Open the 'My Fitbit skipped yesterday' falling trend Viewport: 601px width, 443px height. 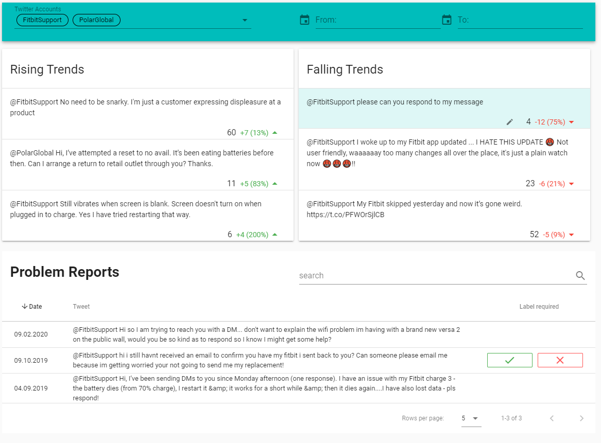tap(444, 216)
